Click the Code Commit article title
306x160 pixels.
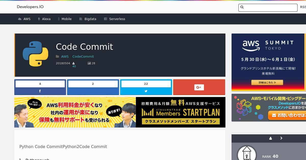click(84, 47)
